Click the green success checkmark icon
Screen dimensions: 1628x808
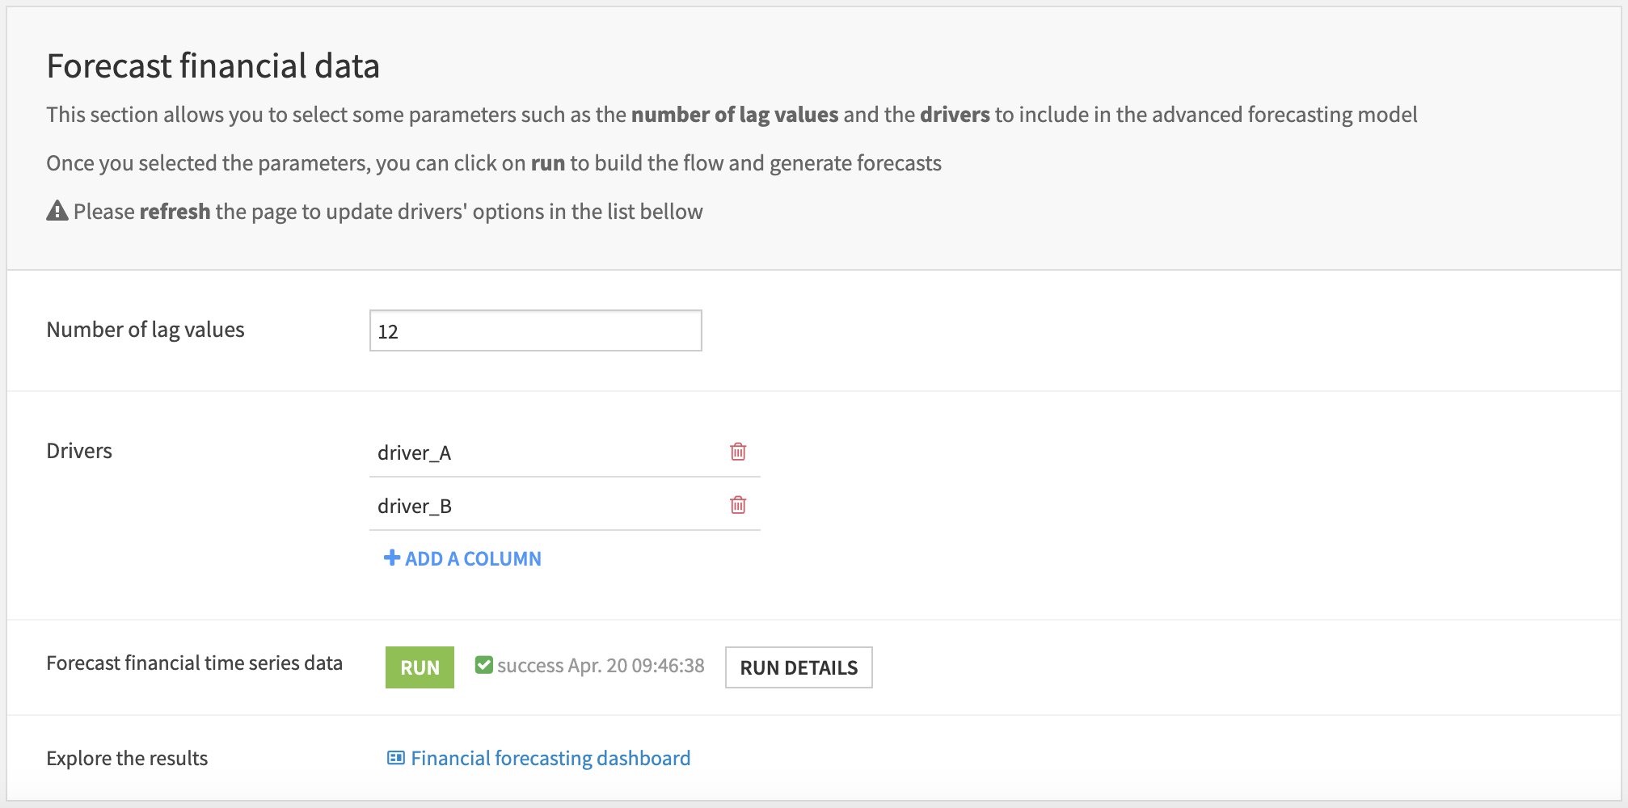click(x=483, y=665)
